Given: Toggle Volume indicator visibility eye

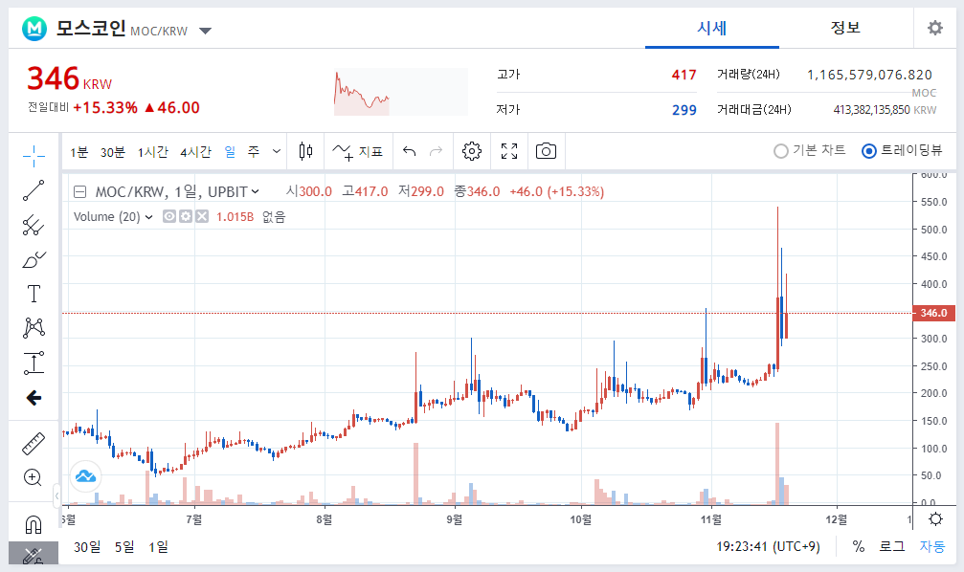Looking at the screenshot, I should [x=169, y=216].
